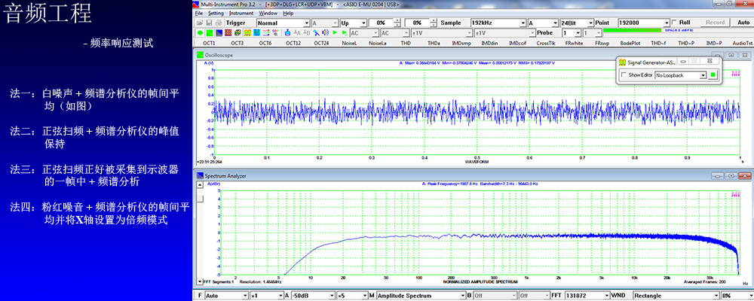
Task: Select the AudioTst preset button
Action: (x=742, y=43)
